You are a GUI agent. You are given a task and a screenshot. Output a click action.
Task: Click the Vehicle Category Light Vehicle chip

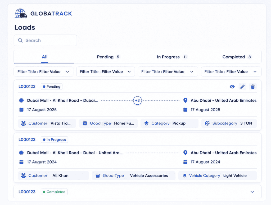point(218,176)
